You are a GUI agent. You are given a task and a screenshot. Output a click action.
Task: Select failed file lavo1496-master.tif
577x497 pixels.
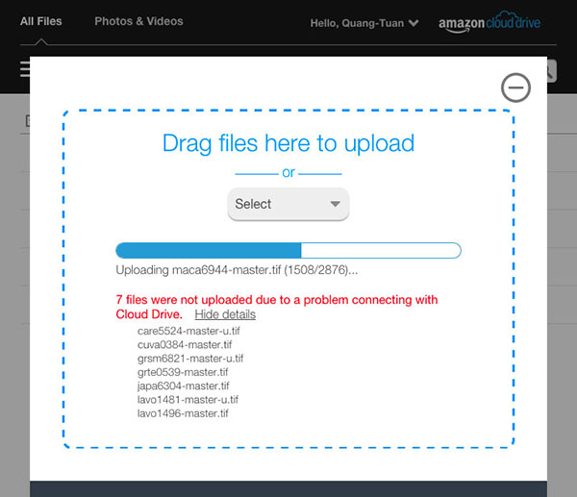(183, 413)
